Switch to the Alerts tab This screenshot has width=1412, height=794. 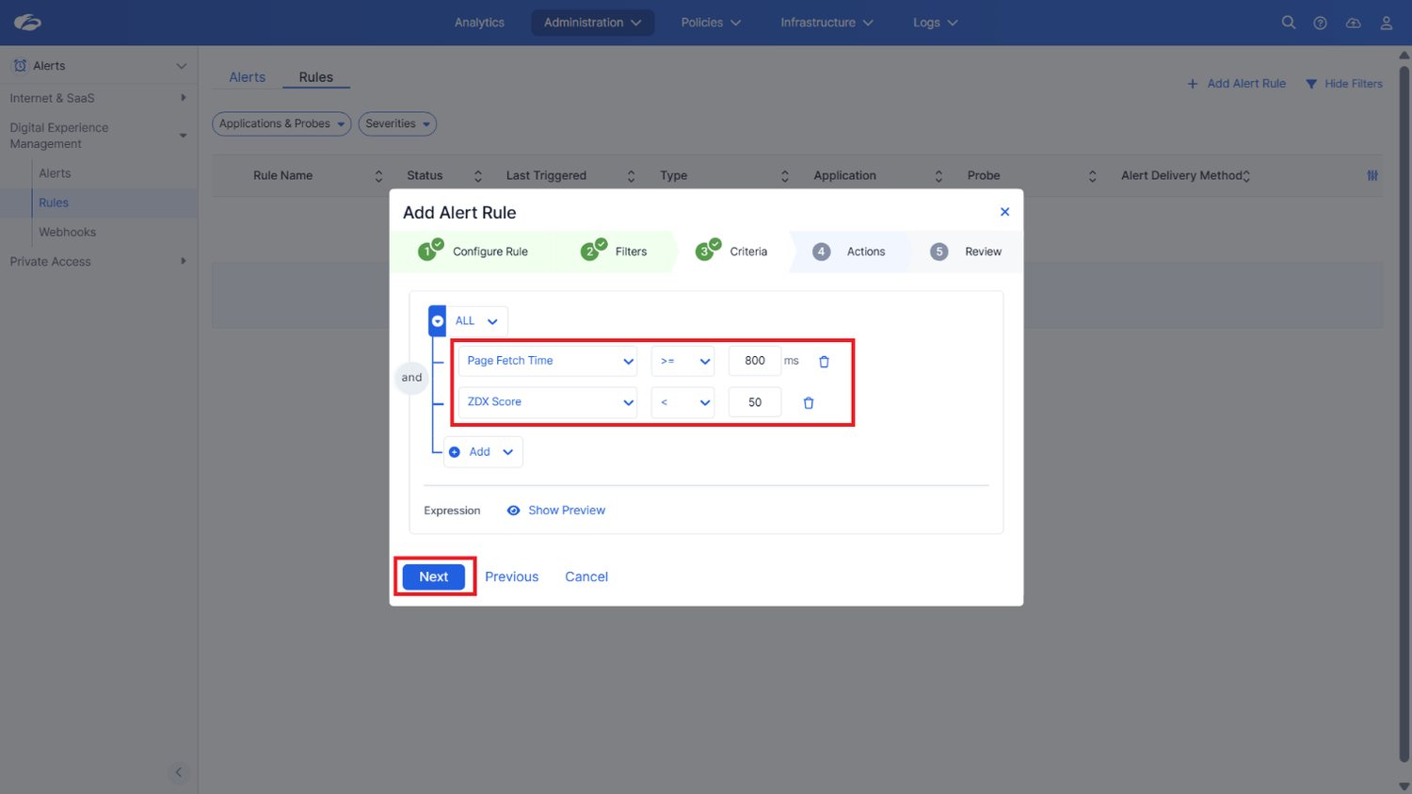pos(248,77)
